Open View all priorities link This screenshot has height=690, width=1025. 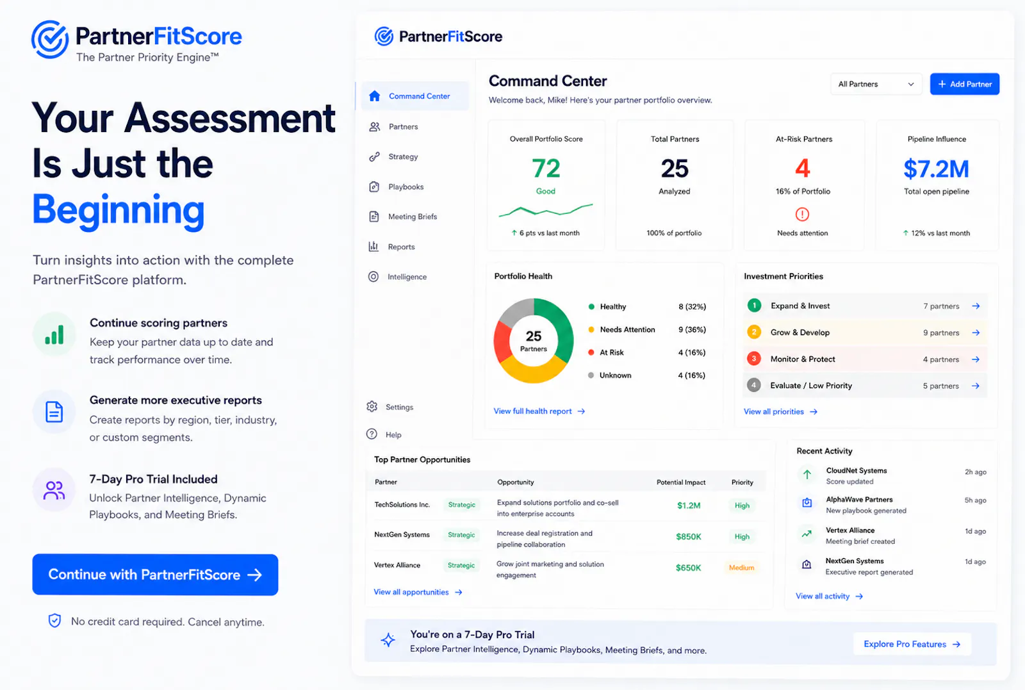(x=780, y=411)
